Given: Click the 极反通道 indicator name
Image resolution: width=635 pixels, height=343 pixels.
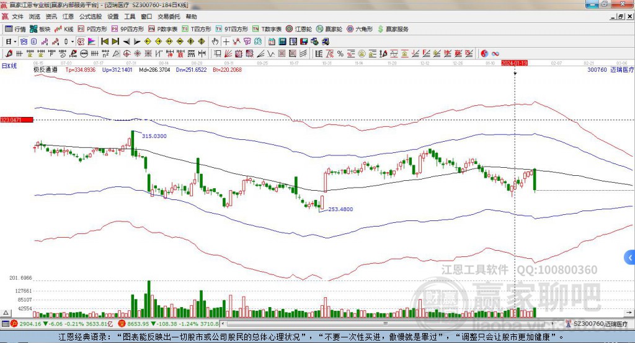Looking at the screenshot, I should (46, 69).
